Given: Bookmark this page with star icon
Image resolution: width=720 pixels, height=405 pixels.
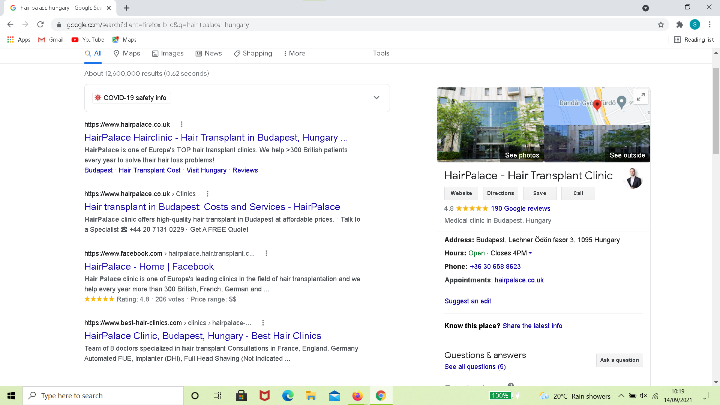Looking at the screenshot, I should click(661, 25).
